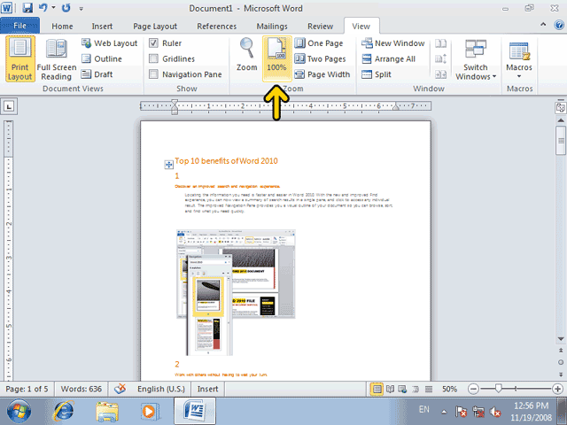Screen dimensions: 567x425
Task: Open the Page Layout tab
Action: point(155,27)
